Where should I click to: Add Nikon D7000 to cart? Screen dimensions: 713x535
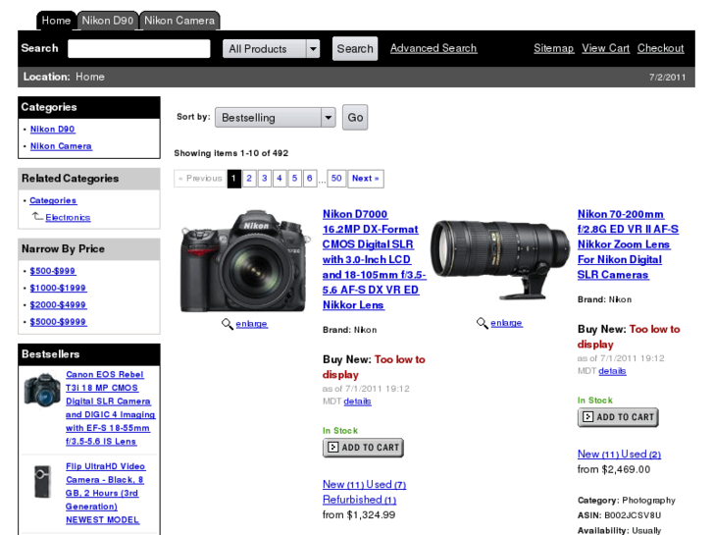[363, 448]
